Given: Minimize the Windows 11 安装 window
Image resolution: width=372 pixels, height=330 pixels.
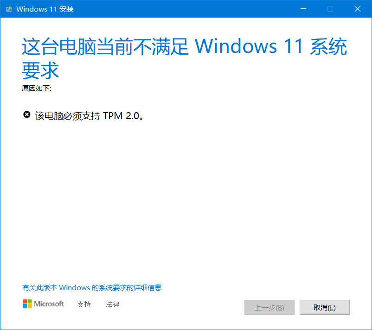Looking at the screenshot, I should point(303,9).
